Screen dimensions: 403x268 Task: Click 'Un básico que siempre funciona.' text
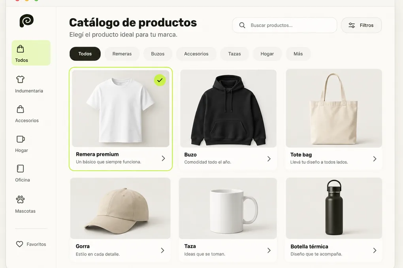[x=109, y=162]
